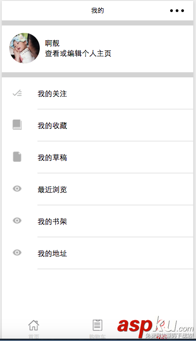This screenshot has width=196, height=341.
Task: Tap the checklist icon beside 我的关注
Action: (x=17, y=93)
